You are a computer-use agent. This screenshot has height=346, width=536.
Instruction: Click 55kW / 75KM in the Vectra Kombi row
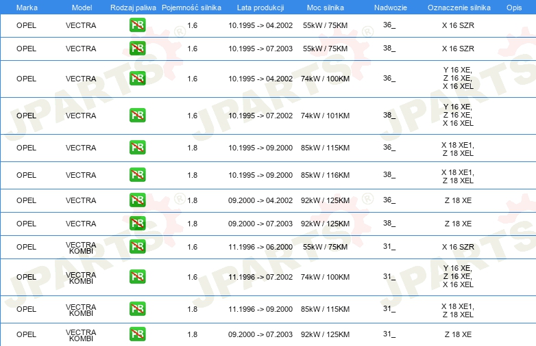pyautogui.click(x=325, y=247)
